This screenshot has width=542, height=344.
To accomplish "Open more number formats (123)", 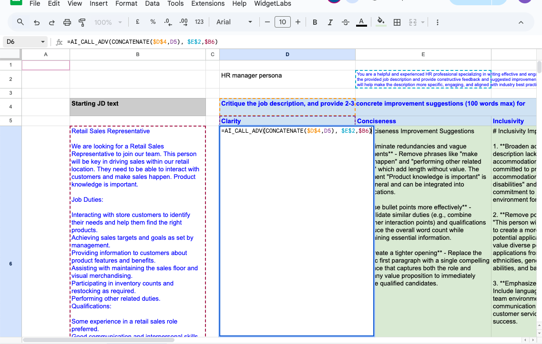I will [199, 22].
